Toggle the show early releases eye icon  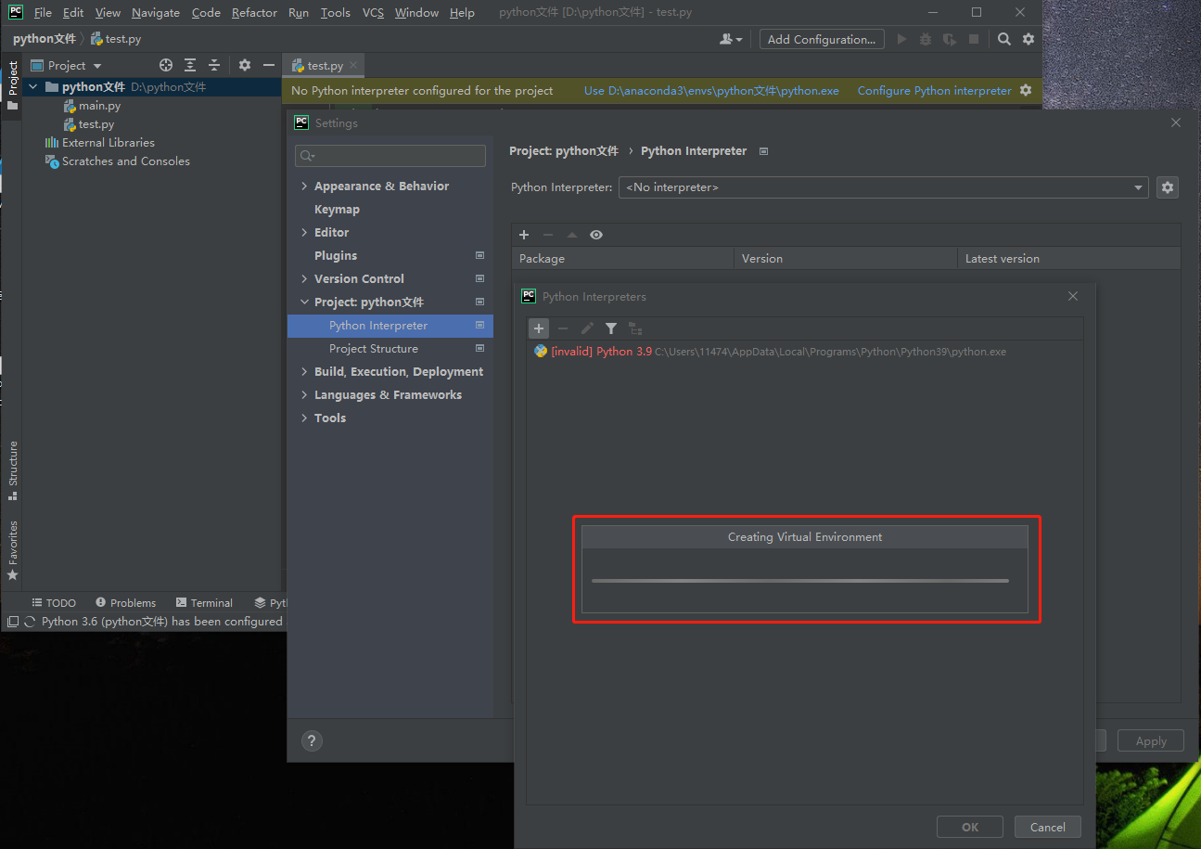(x=596, y=235)
